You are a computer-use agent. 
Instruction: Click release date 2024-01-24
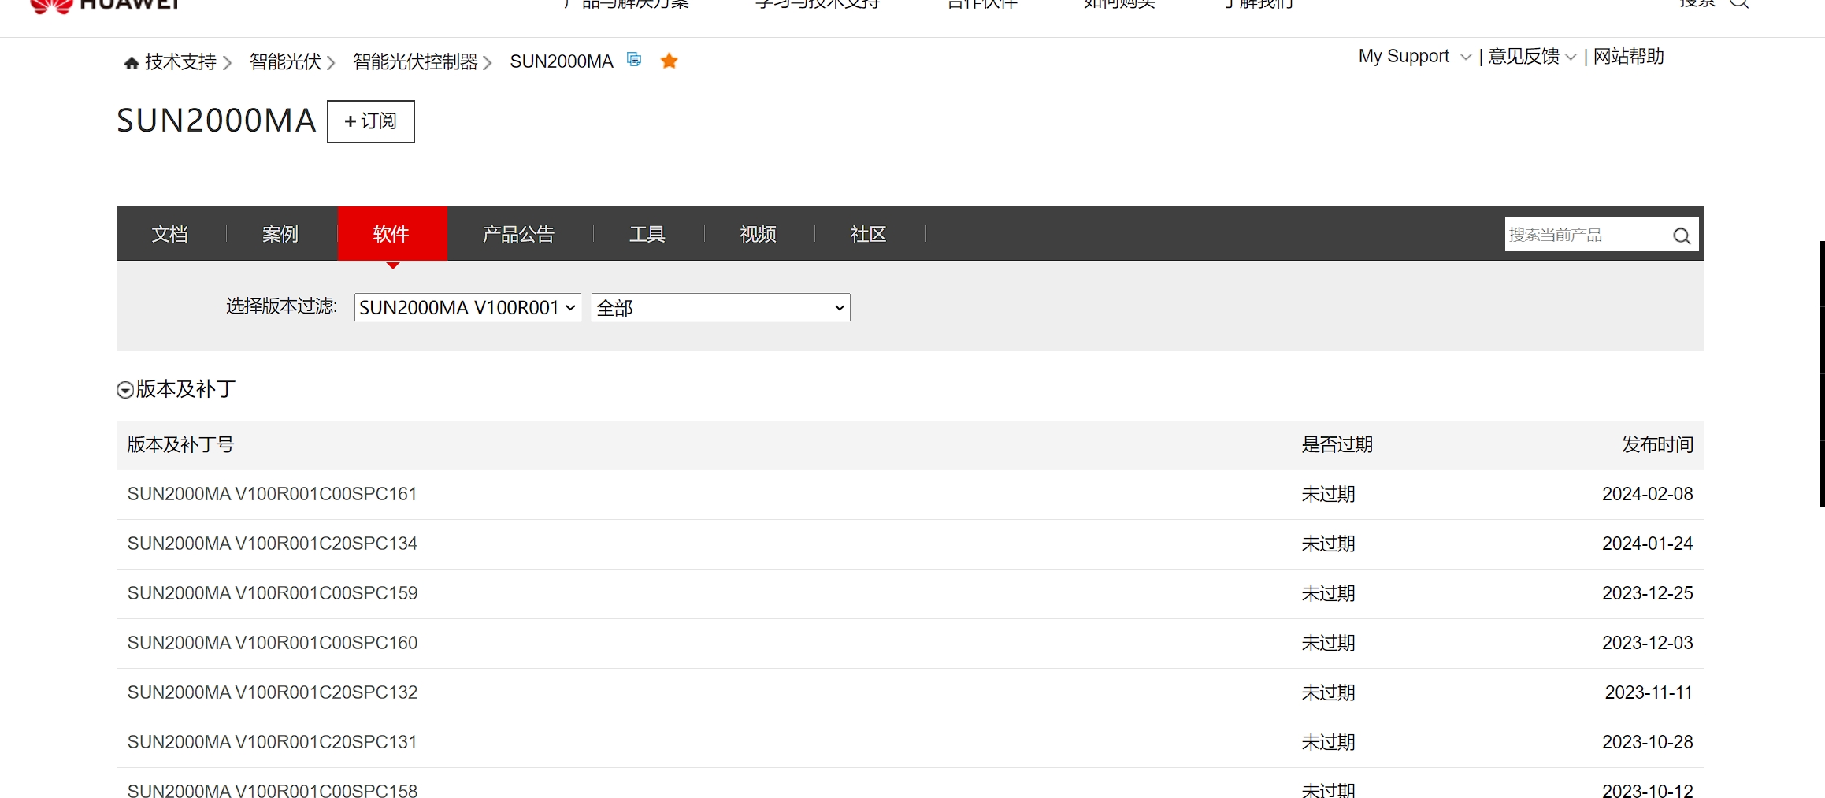[x=1648, y=544]
